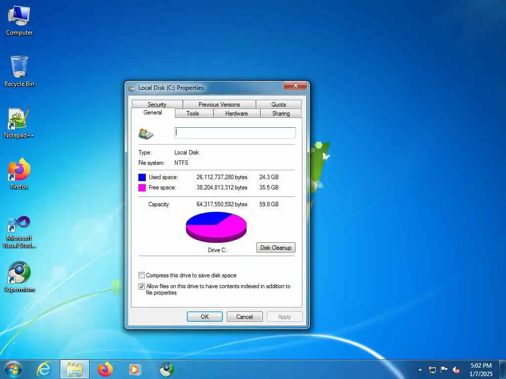Open Windows Explorer from the taskbar

click(75, 369)
